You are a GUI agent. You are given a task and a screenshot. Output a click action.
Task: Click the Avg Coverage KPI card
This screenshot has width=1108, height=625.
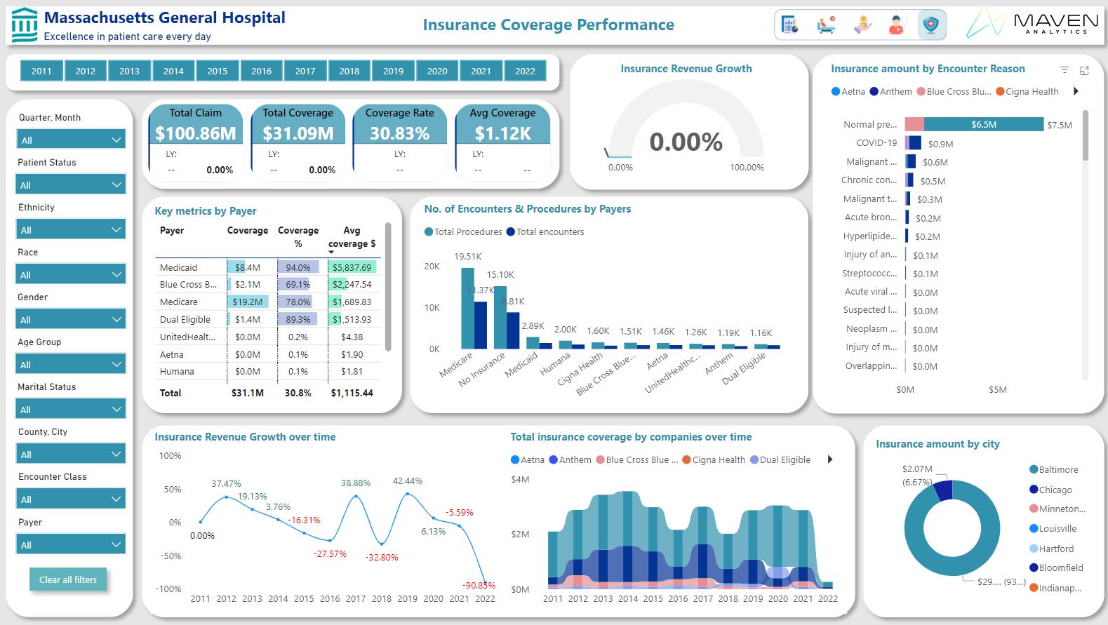(502, 143)
